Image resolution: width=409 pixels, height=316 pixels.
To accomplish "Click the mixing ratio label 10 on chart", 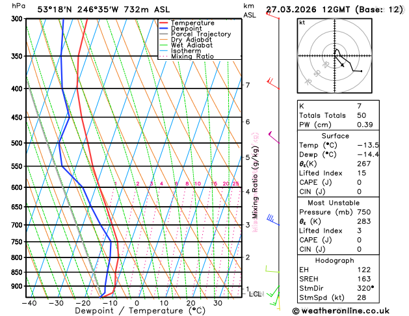I will (x=198, y=183).
